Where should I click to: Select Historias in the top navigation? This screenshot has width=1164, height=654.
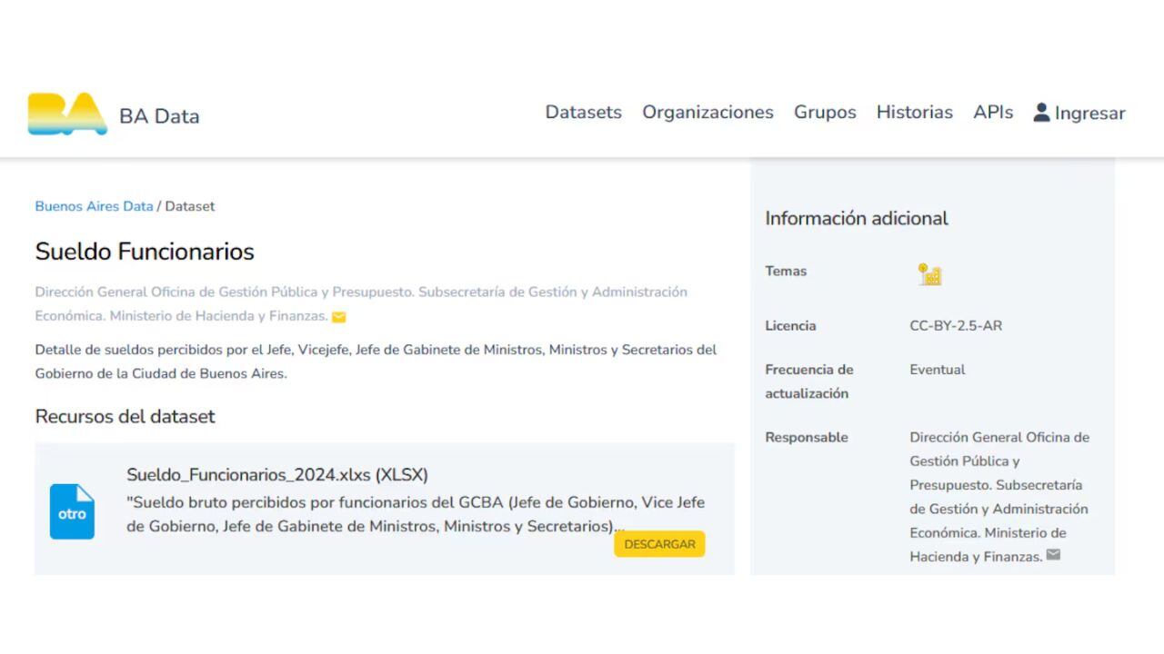[914, 113]
